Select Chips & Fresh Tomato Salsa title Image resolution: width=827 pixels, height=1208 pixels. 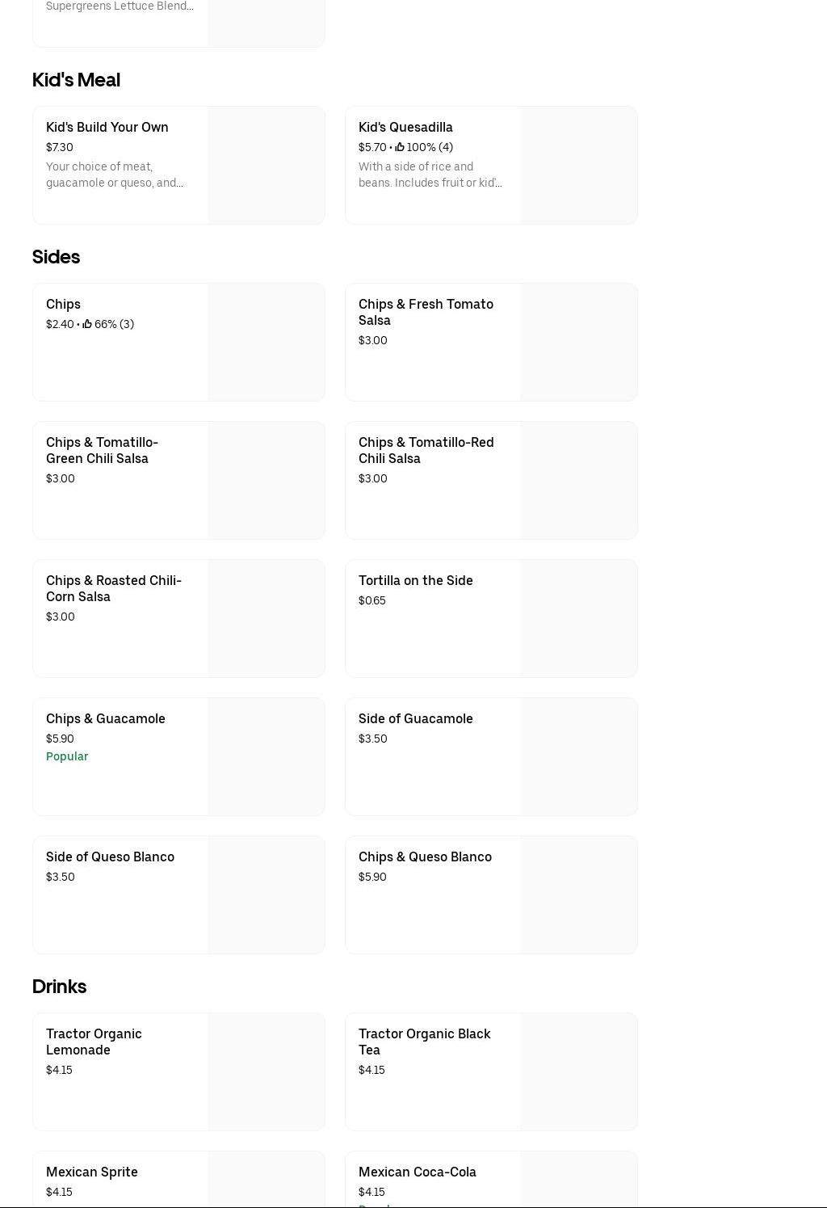[x=426, y=312]
